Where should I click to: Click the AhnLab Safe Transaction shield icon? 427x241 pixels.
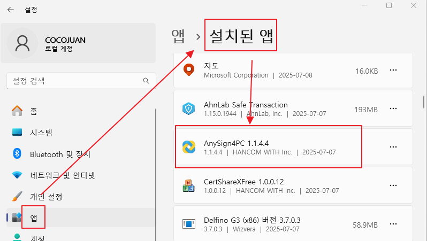(x=189, y=109)
